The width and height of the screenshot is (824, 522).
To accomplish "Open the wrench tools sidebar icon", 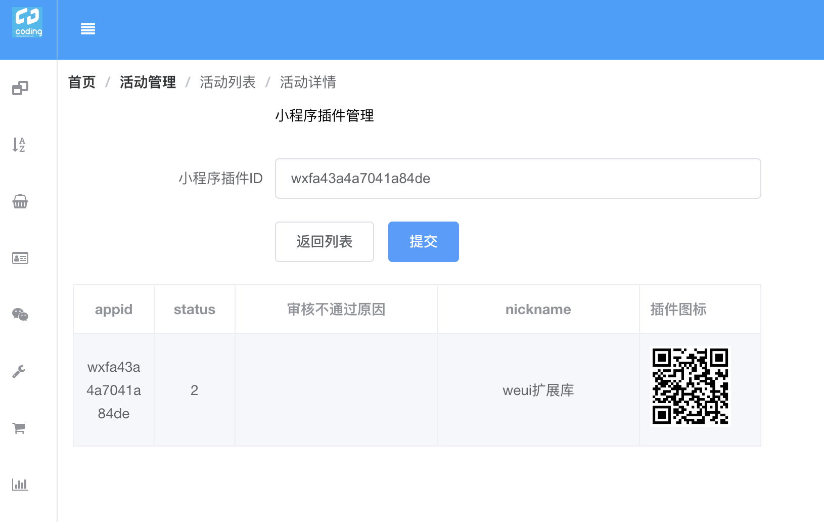I will 19,372.
